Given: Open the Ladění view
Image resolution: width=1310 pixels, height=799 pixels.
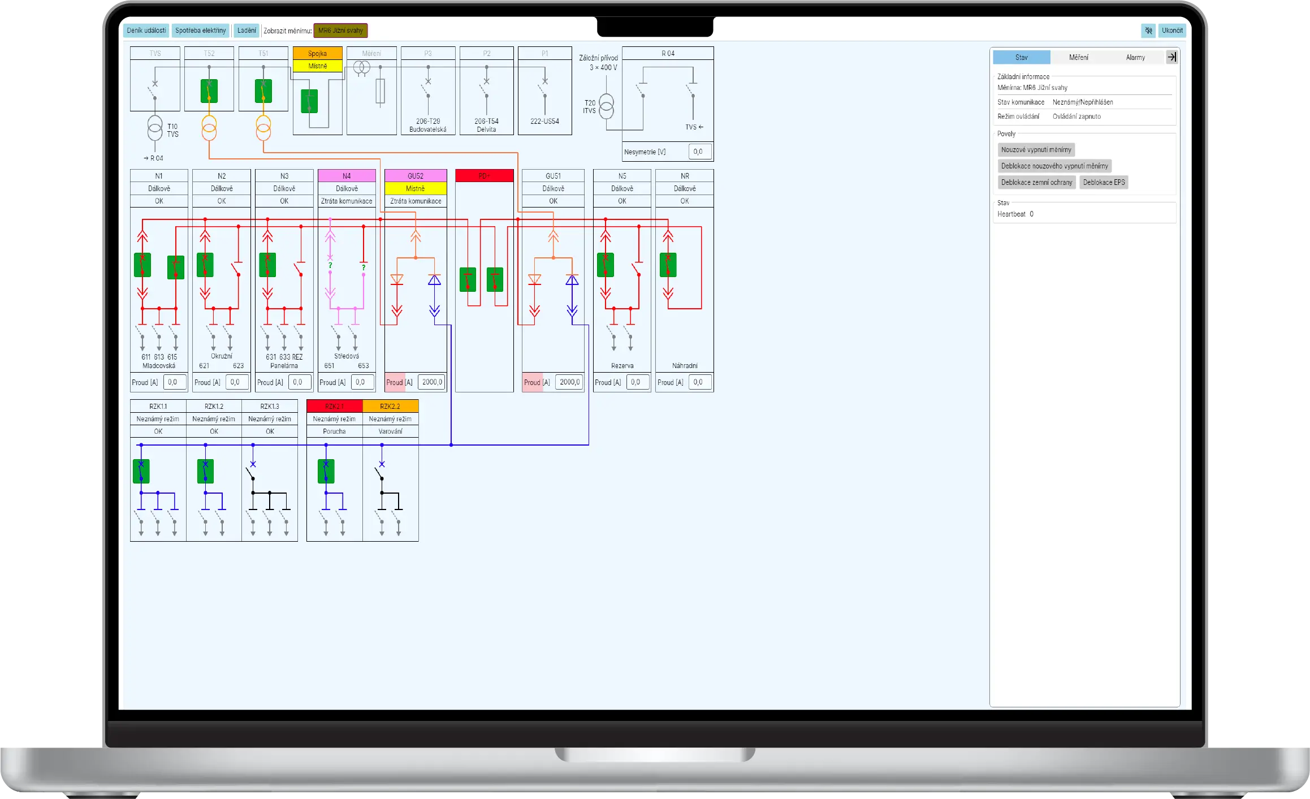Looking at the screenshot, I should point(247,31).
